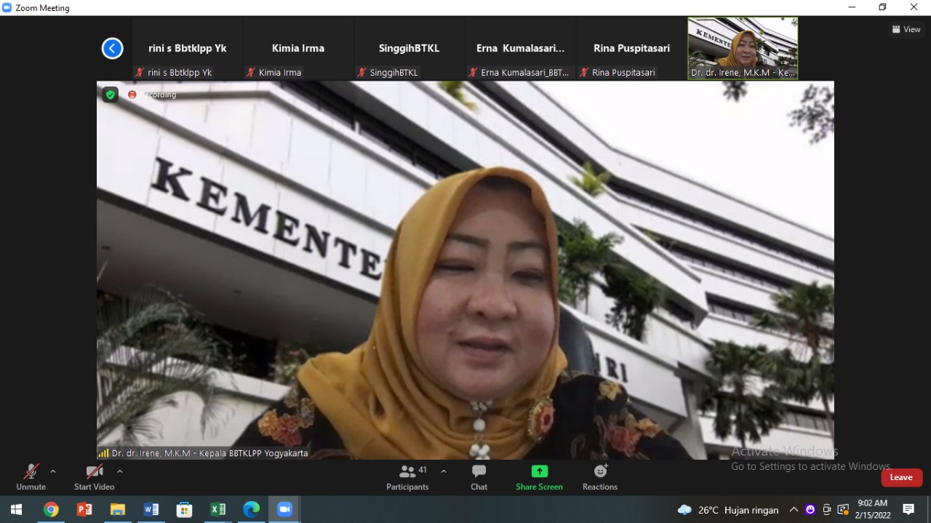Go to the previous participant strip page
The height and width of the screenshot is (523, 931).
click(112, 49)
